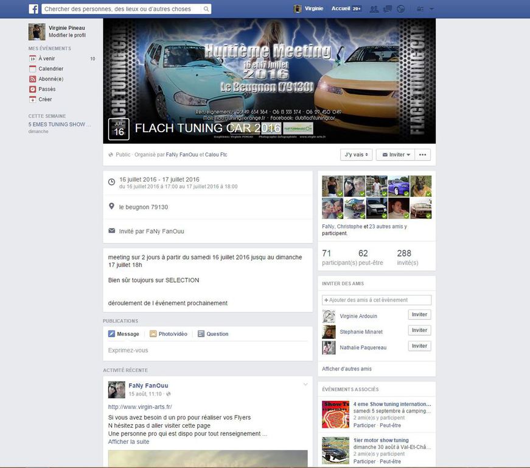Open the virgin-arts.fr link
530x468 pixels.
[140, 407]
